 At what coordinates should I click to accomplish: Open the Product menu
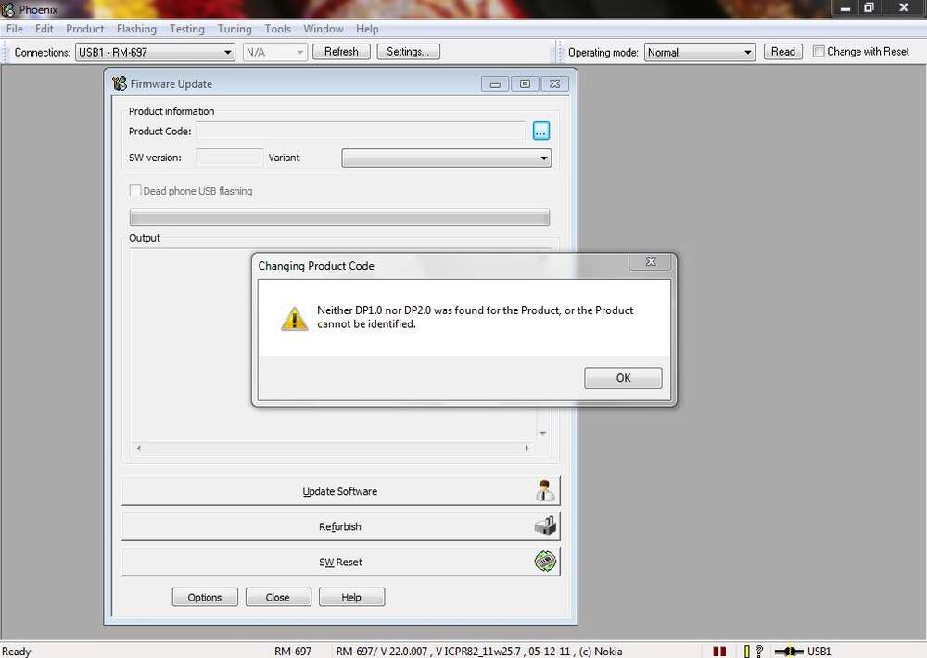84,29
